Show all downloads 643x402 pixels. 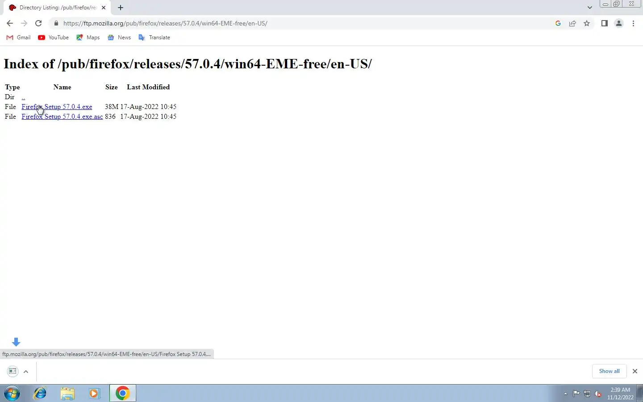click(609, 371)
